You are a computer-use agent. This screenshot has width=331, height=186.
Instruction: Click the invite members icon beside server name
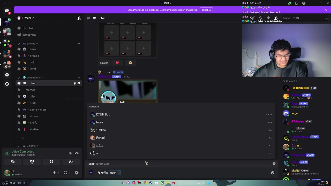point(79,18)
